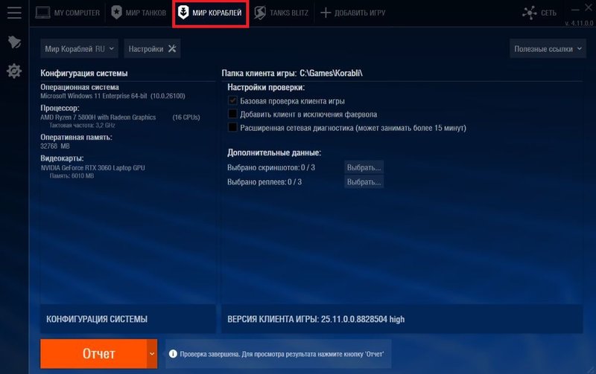Open settings via the sidebar gear icon

click(13, 71)
